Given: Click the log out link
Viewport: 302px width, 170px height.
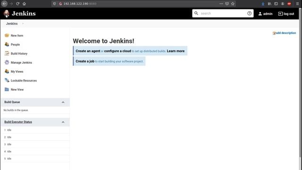Looking at the screenshot, I should click(x=289, y=14).
